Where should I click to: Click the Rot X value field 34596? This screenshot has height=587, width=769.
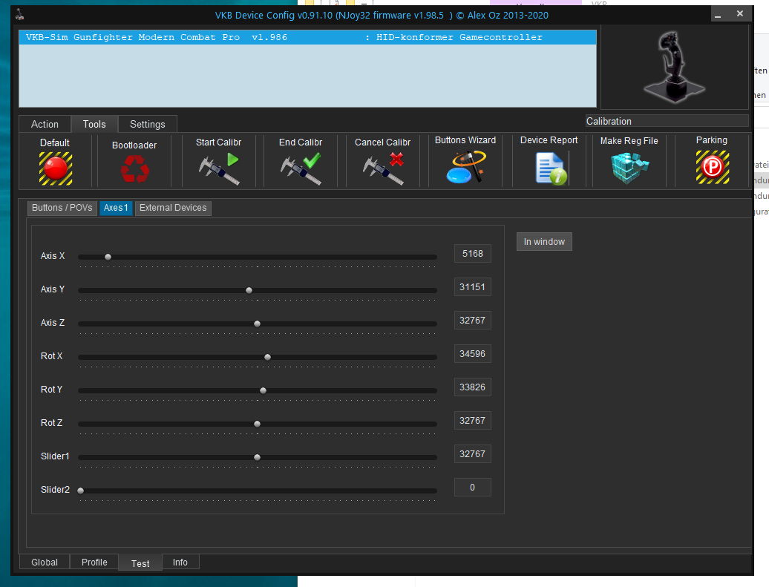click(472, 353)
